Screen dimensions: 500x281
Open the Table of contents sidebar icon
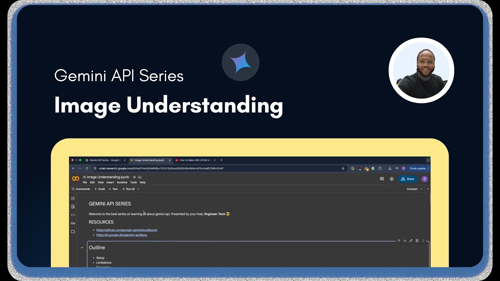point(73,198)
